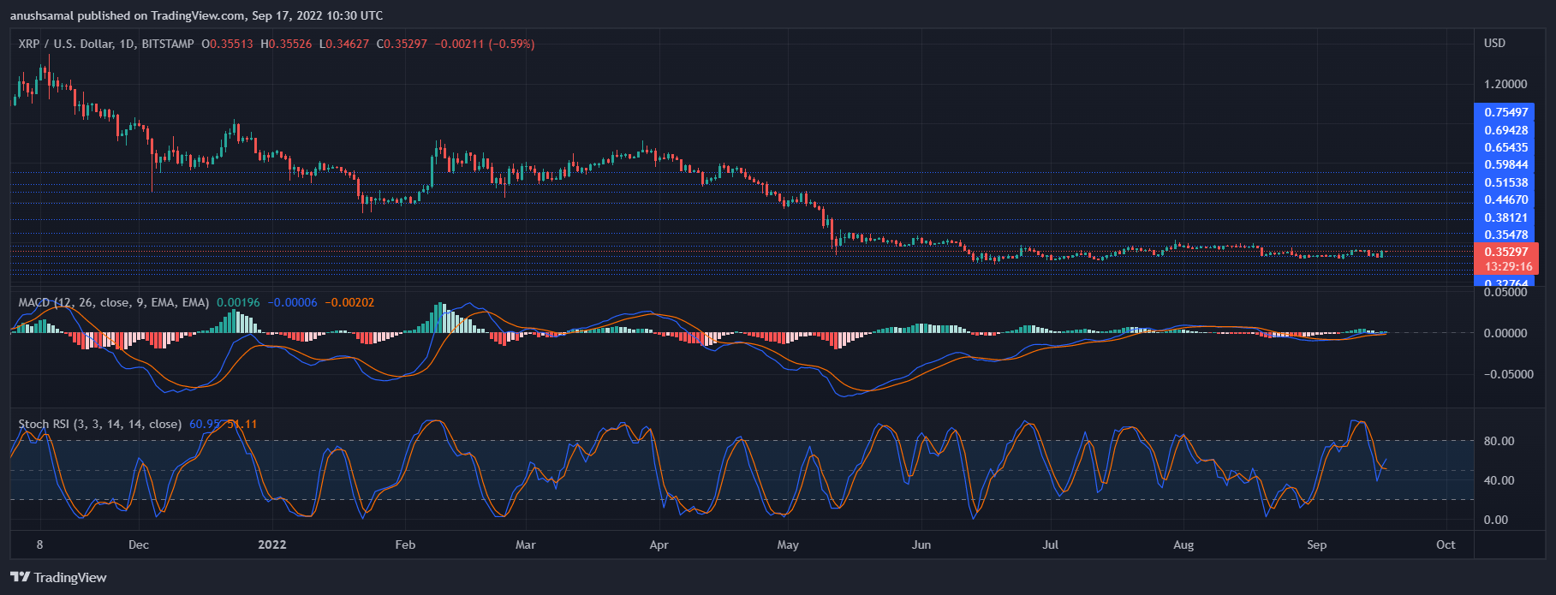1556x595 pixels.
Task: Click the USD currency label on price axis
Action: [x=1494, y=43]
